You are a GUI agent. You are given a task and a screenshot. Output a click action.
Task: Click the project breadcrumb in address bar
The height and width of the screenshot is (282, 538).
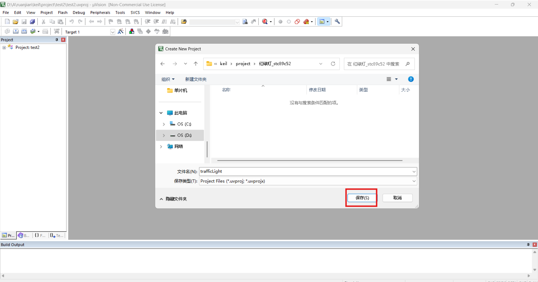(243, 64)
